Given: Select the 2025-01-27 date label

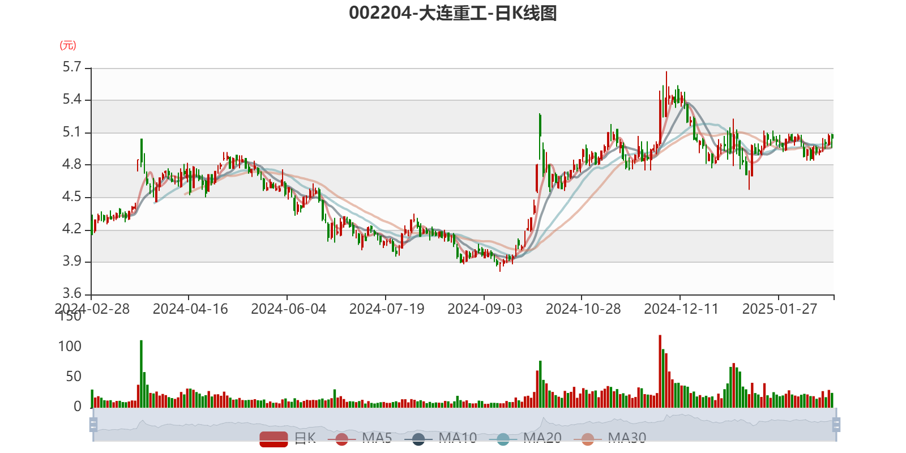Looking at the screenshot, I should point(780,309).
